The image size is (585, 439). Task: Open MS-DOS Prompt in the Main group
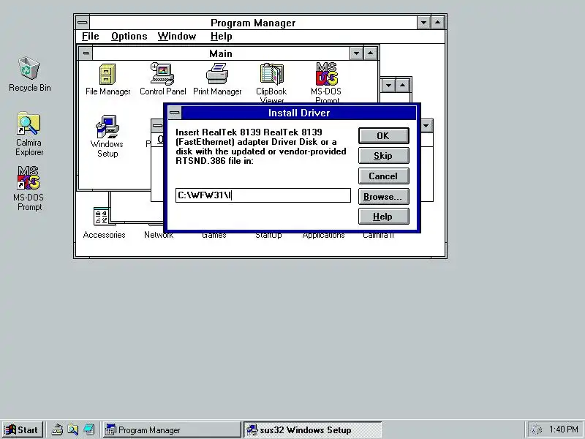326,83
